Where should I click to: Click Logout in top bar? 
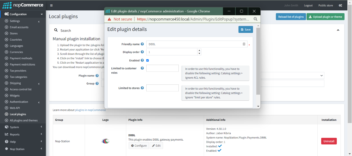[308, 5]
